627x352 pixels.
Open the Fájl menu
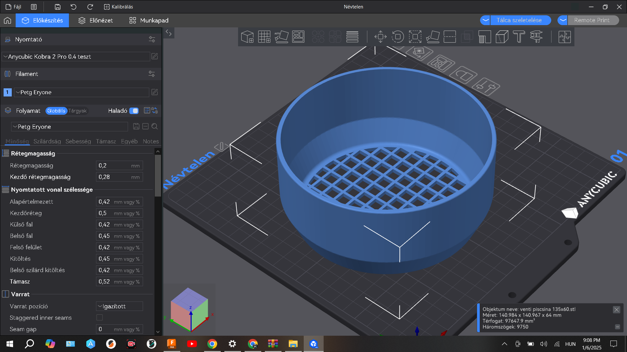click(13, 7)
